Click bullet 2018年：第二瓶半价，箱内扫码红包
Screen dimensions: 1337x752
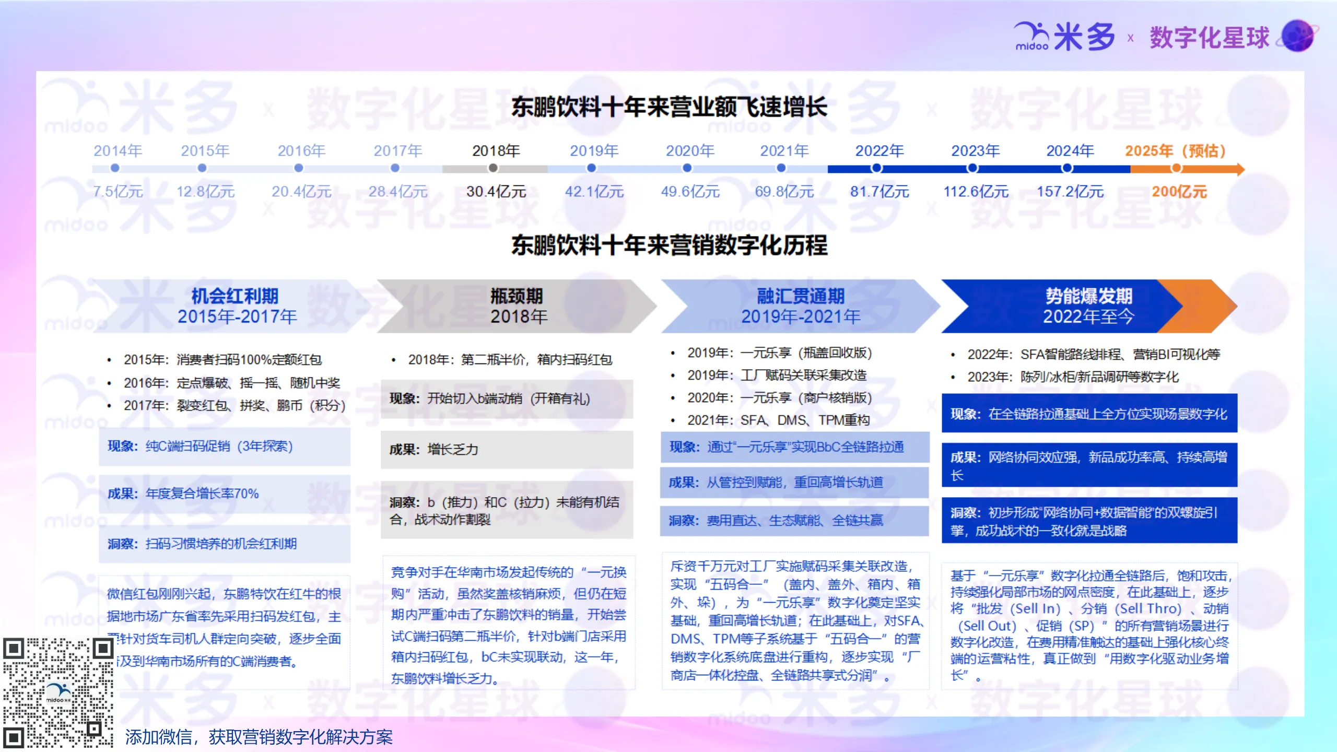tap(510, 360)
